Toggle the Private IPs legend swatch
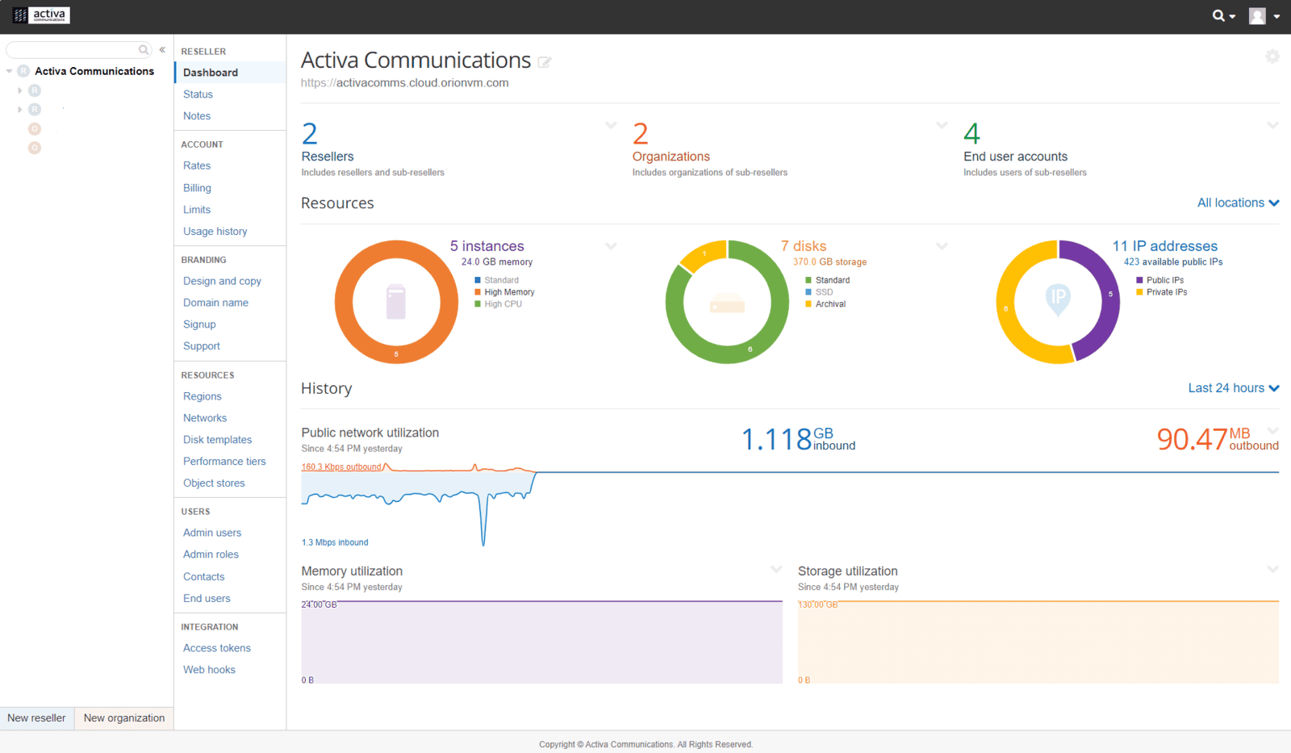Screen dimensions: 1291x753 [1139, 292]
